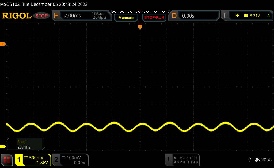This screenshot has height=168, width=274.
Task: Open the Measure menu
Action: pos(126,18)
